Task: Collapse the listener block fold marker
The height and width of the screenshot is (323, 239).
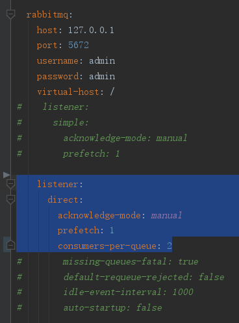Action: 10,184
